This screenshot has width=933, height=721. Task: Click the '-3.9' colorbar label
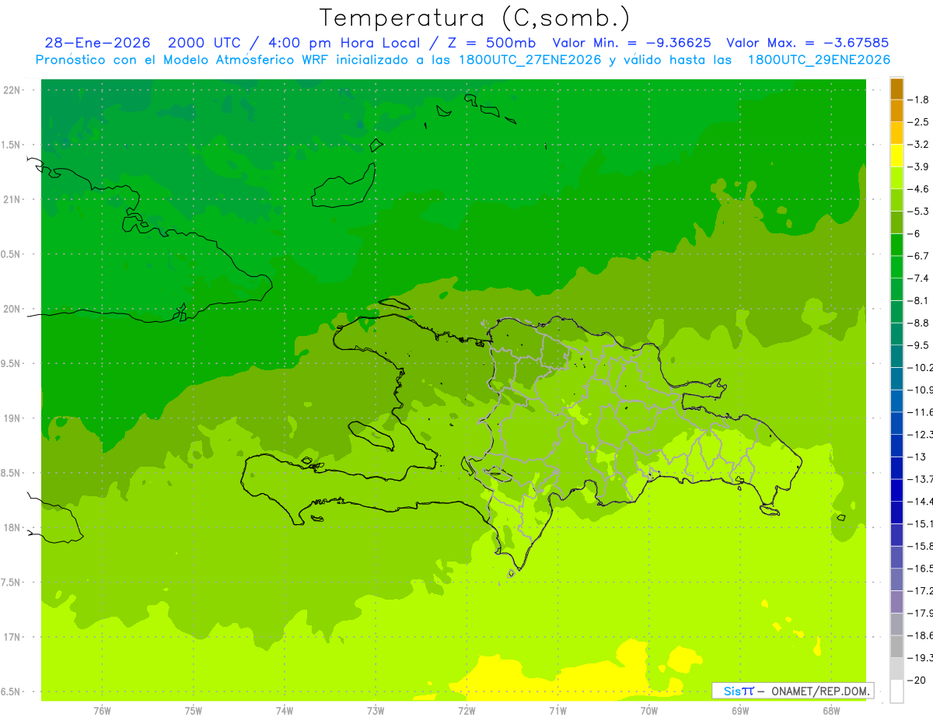(x=919, y=167)
